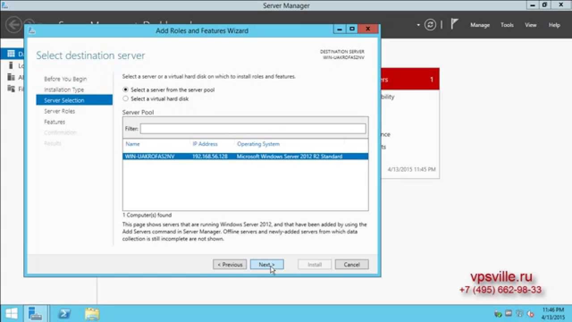
Task: Click the red tile count '1'
Action: (432, 80)
